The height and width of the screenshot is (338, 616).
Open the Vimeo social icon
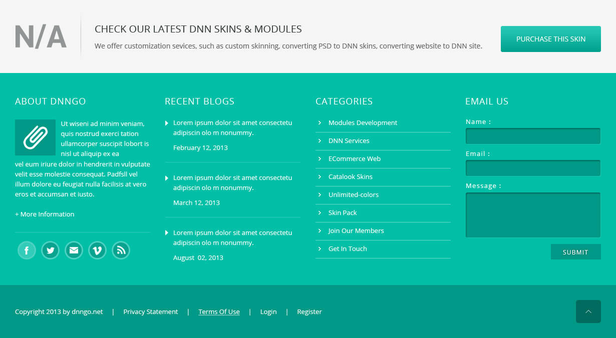click(97, 250)
